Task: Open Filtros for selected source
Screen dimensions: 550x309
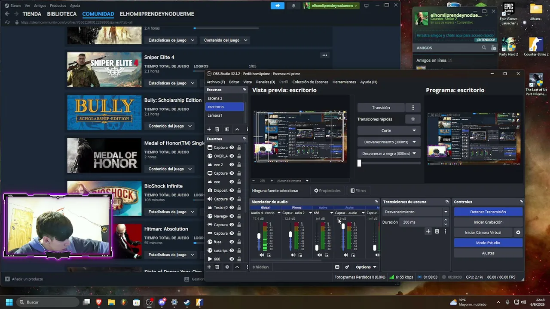Action: click(x=358, y=191)
